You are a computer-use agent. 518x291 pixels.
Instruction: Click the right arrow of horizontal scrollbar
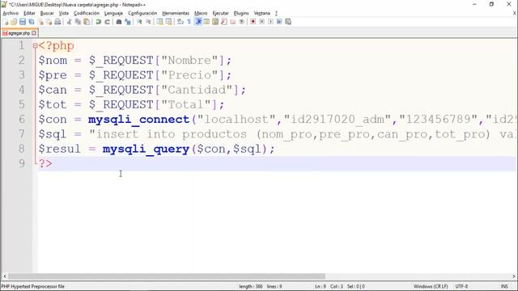point(514,276)
